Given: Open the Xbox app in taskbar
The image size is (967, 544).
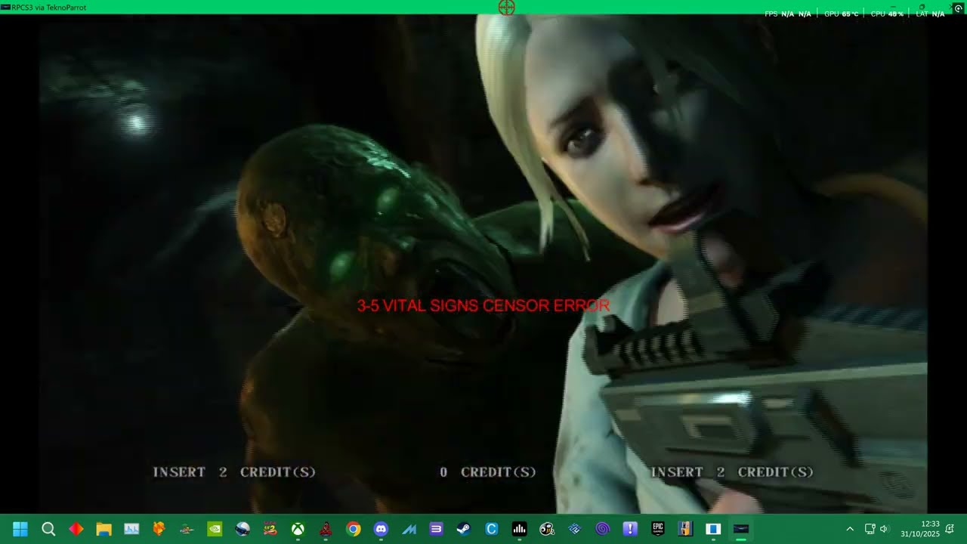Looking at the screenshot, I should click(x=298, y=529).
